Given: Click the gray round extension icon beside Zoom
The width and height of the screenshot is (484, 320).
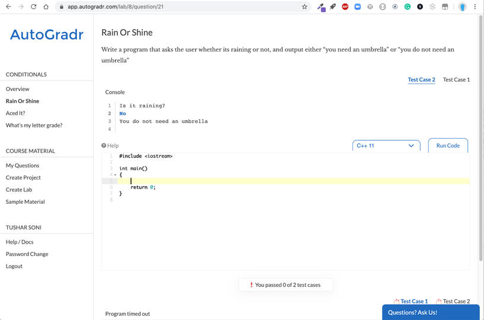Looking at the screenshot, I should pos(370,7).
